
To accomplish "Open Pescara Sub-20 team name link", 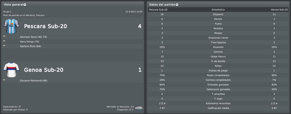I will click(45, 26).
